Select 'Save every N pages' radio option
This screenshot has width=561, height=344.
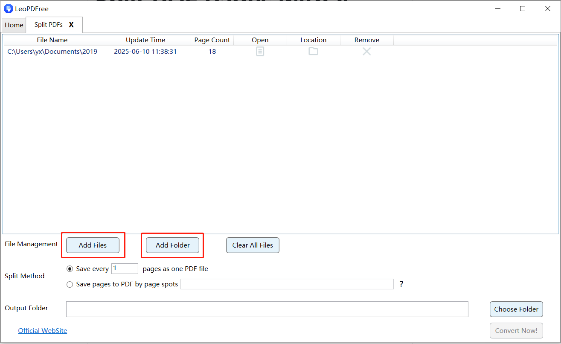[70, 269]
